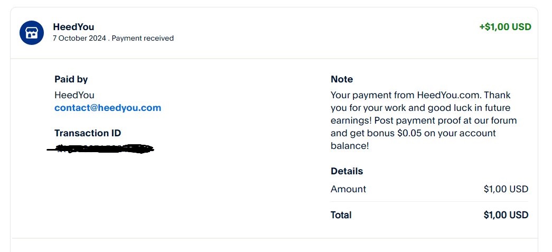Click the HeedYou header title
Viewport: 552px width, 252px height.
tap(73, 27)
